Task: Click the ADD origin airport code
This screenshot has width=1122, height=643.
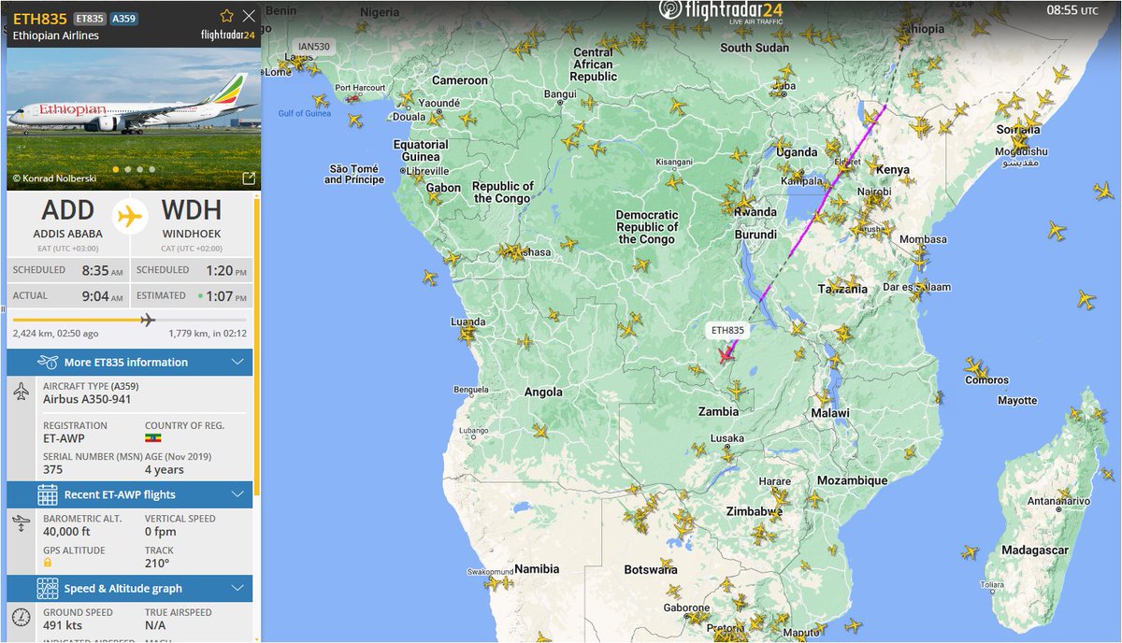Action: (67, 212)
